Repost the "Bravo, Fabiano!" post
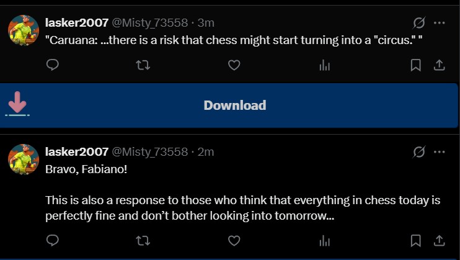The image size is (460, 260). tap(143, 240)
